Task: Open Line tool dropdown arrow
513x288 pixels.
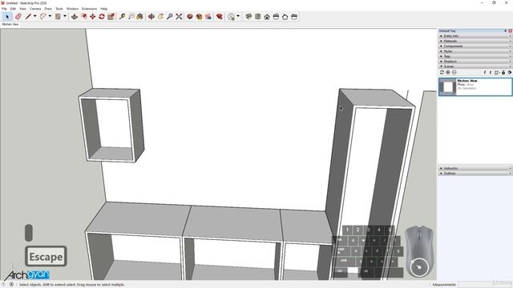Action: tap(34, 16)
